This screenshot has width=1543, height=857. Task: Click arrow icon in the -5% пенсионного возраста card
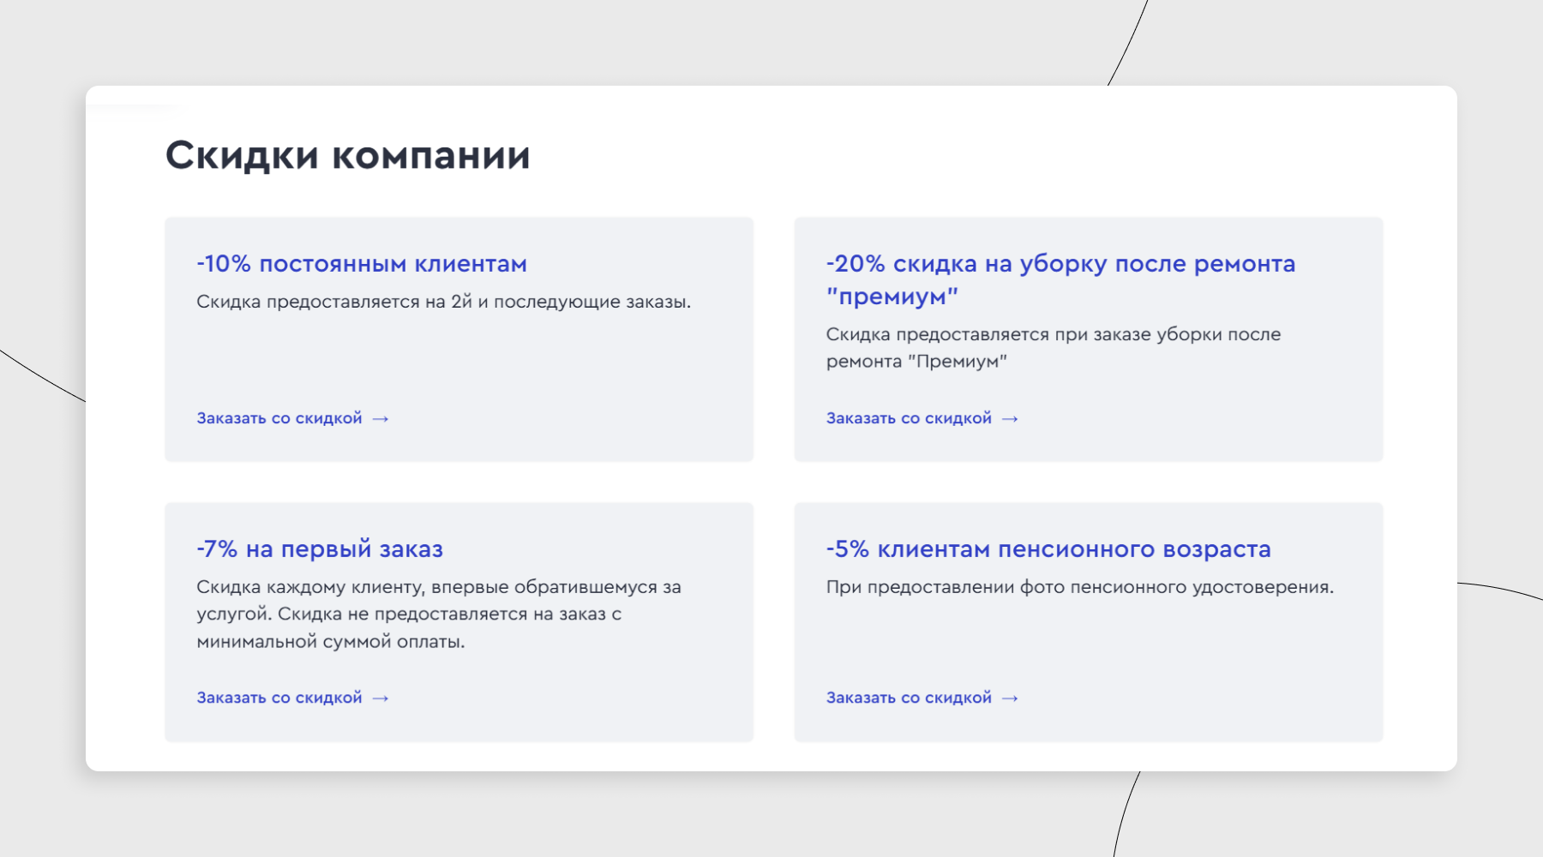coord(1010,698)
